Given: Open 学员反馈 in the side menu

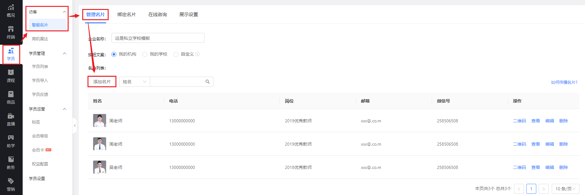Looking at the screenshot, I should (x=40, y=94).
